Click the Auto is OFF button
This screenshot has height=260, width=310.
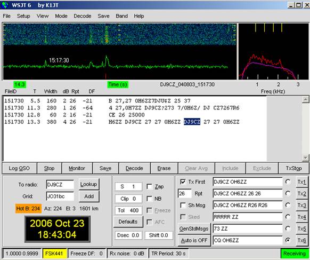tap(194, 240)
